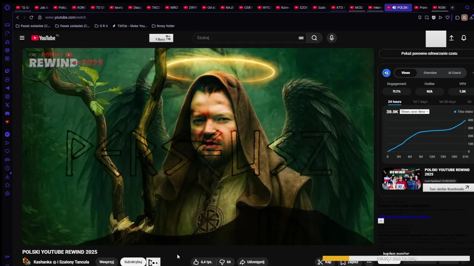Image resolution: width=474 pixels, height=266 pixels.
Task: Open Discord in the Opera sidebar
Action: pyautogui.click(x=7, y=113)
